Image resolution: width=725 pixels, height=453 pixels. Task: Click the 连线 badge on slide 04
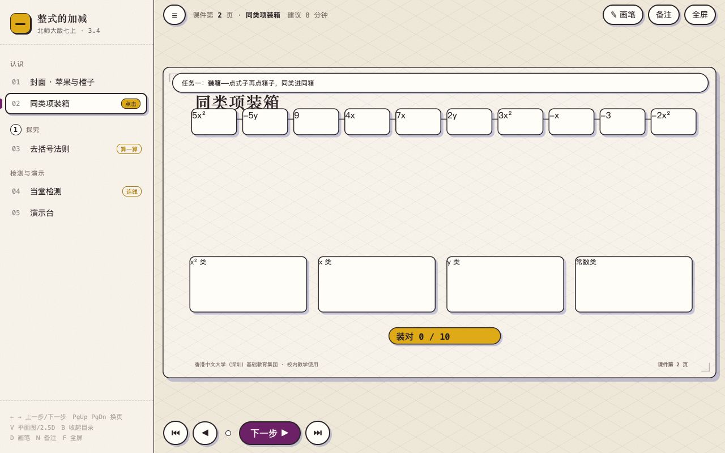point(132,191)
